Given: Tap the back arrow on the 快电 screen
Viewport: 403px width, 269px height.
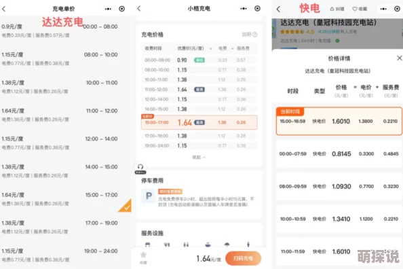Looking at the screenshot, I should click(x=278, y=10).
